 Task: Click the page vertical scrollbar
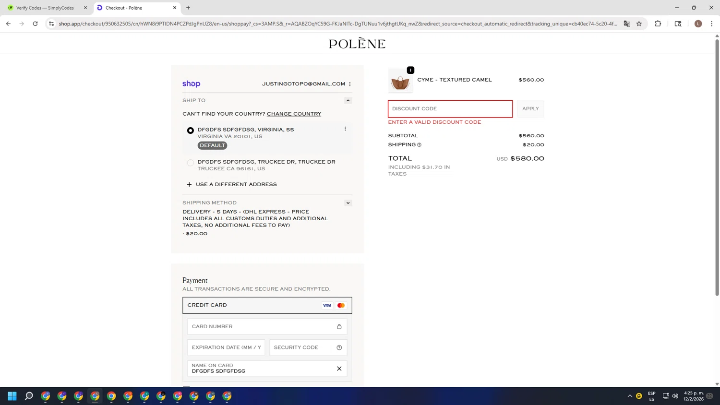pyautogui.click(x=717, y=168)
